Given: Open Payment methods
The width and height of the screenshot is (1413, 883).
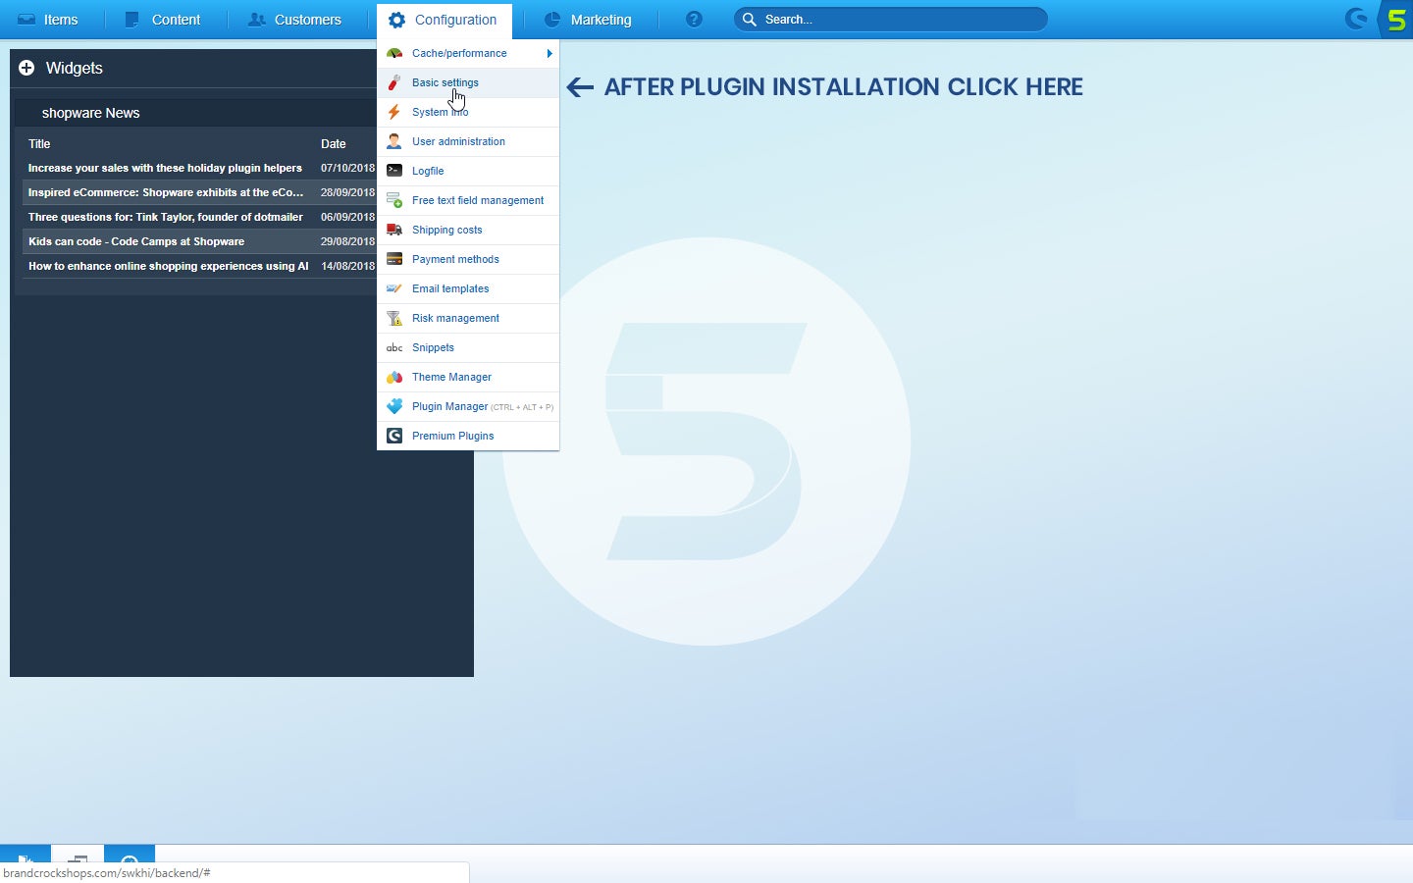Looking at the screenshot, I should pyautogui.click(x=468, y=259).
